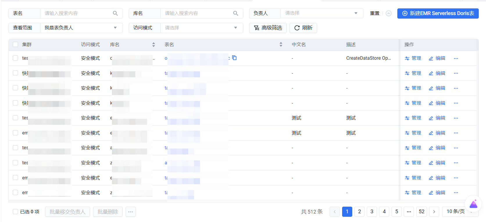486x222 pixels.
Task: Open the 查看范围 dropdown showing 我是表负责人
Action: coord(81,28)
